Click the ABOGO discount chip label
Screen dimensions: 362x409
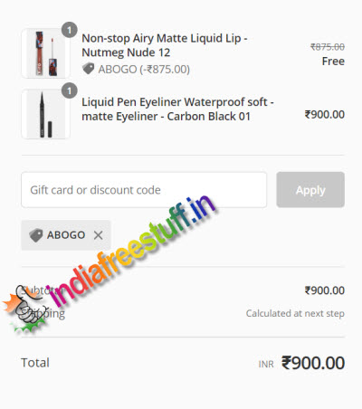click(x=66, y=235)
